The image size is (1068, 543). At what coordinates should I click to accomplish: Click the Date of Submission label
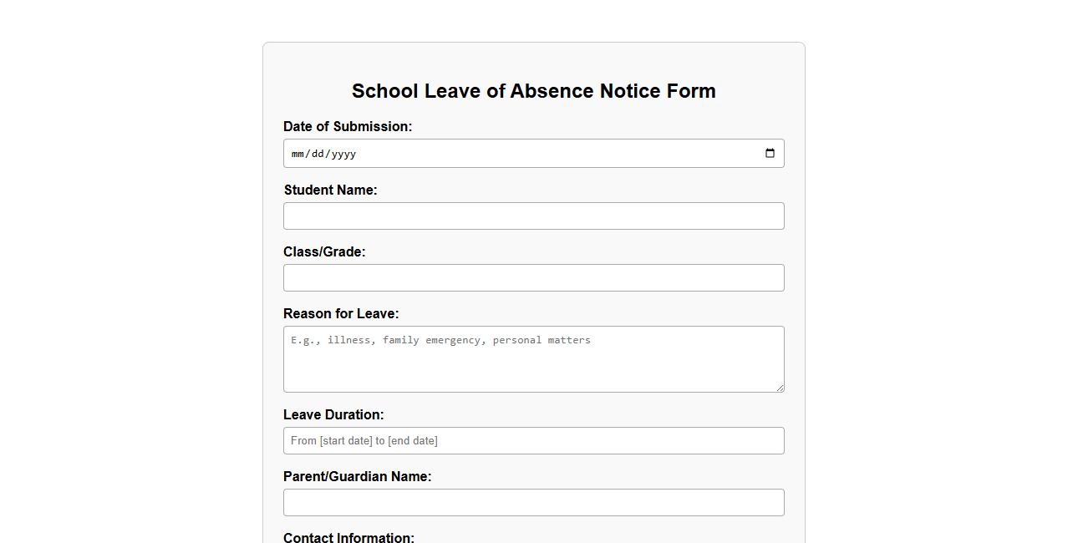click(348, 126)
